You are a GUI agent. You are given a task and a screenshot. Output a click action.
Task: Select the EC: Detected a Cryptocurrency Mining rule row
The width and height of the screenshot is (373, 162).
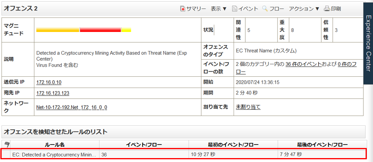coord(184,155)
